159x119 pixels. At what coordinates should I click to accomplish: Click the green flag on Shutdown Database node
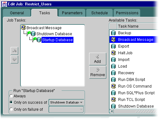point(28,33)
